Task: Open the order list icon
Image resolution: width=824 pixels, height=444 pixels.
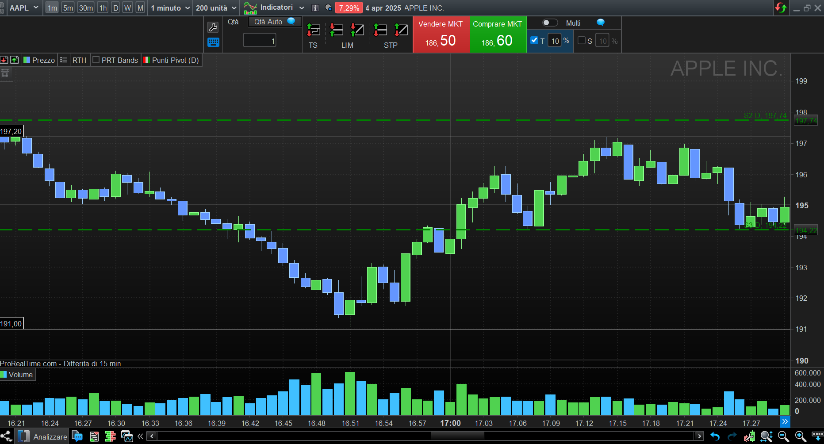Action: [x=94, y=436]
